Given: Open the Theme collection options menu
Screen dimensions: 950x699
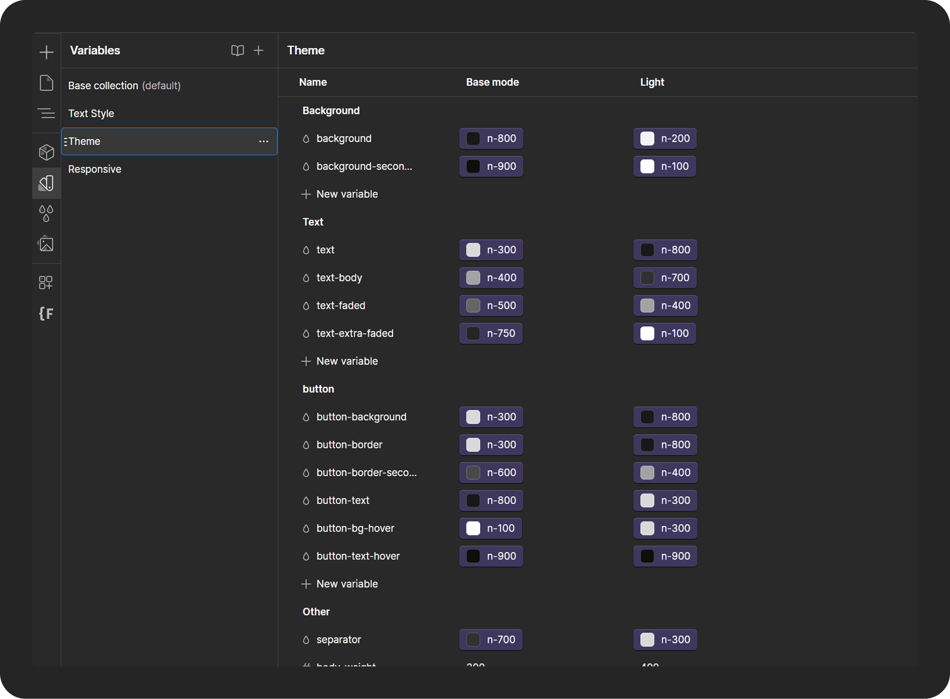Looking at the screenshot, I should pos(264,142).
